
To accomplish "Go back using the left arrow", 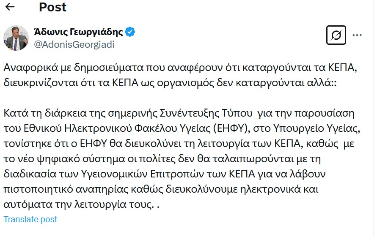I will point(10,7).
